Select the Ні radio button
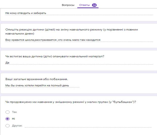 pyautogui.click(x=8, y=119)
